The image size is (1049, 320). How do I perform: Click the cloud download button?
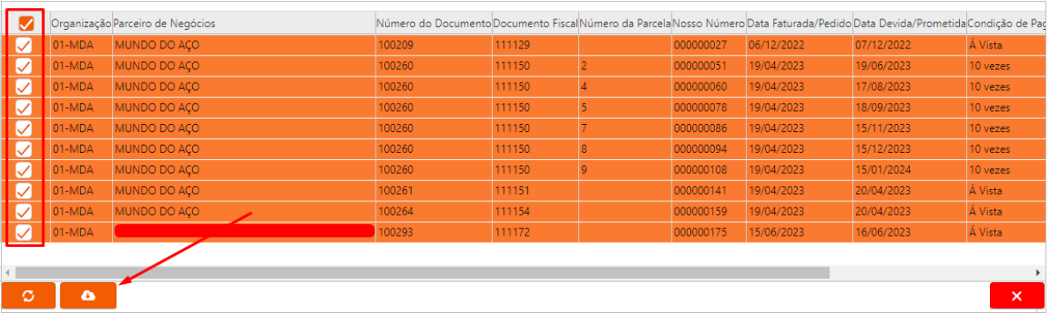coord(88,296)
